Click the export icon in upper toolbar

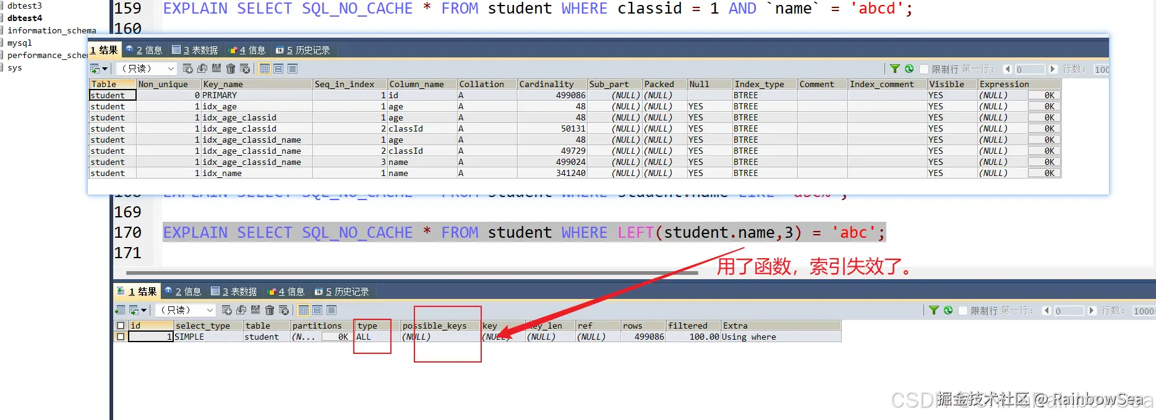pos(95,69)
